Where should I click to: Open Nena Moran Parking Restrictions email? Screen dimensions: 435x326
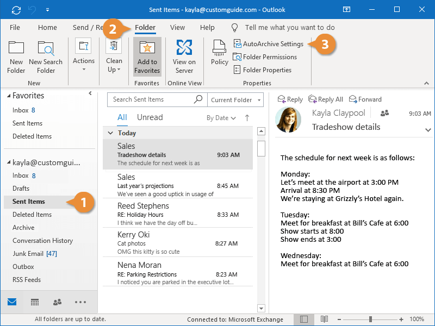tap(178, 273)
